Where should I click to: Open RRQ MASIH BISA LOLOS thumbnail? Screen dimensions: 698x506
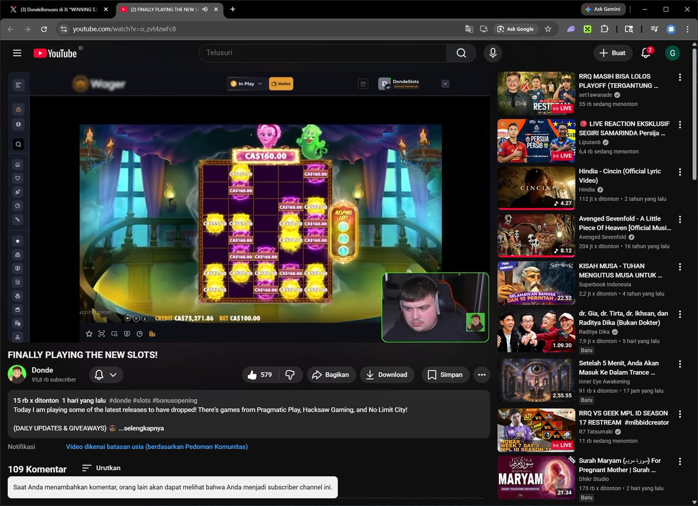536,94
